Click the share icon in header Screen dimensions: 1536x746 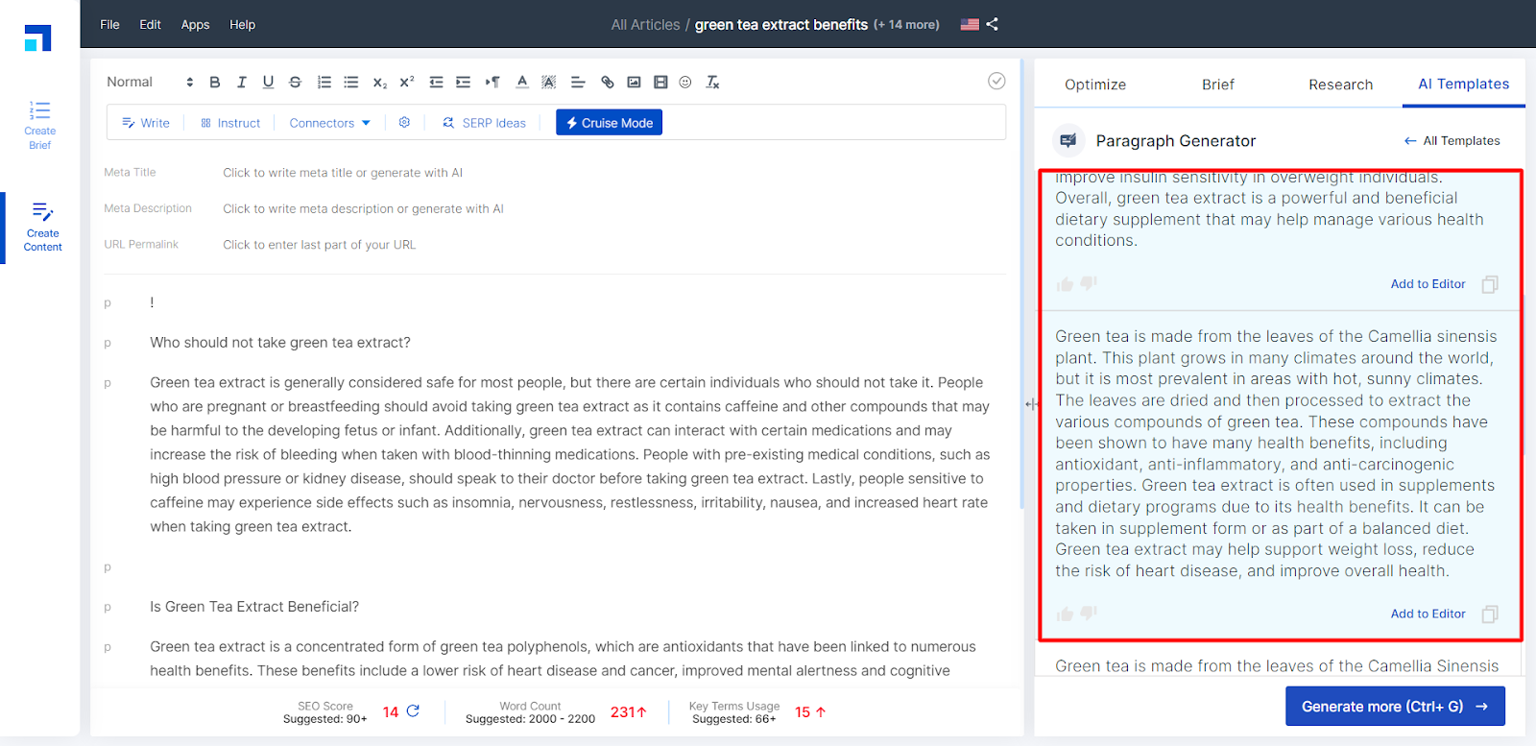tap(993, 24)
